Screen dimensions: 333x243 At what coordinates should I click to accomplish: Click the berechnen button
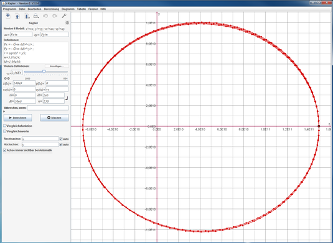click(18, 117)
